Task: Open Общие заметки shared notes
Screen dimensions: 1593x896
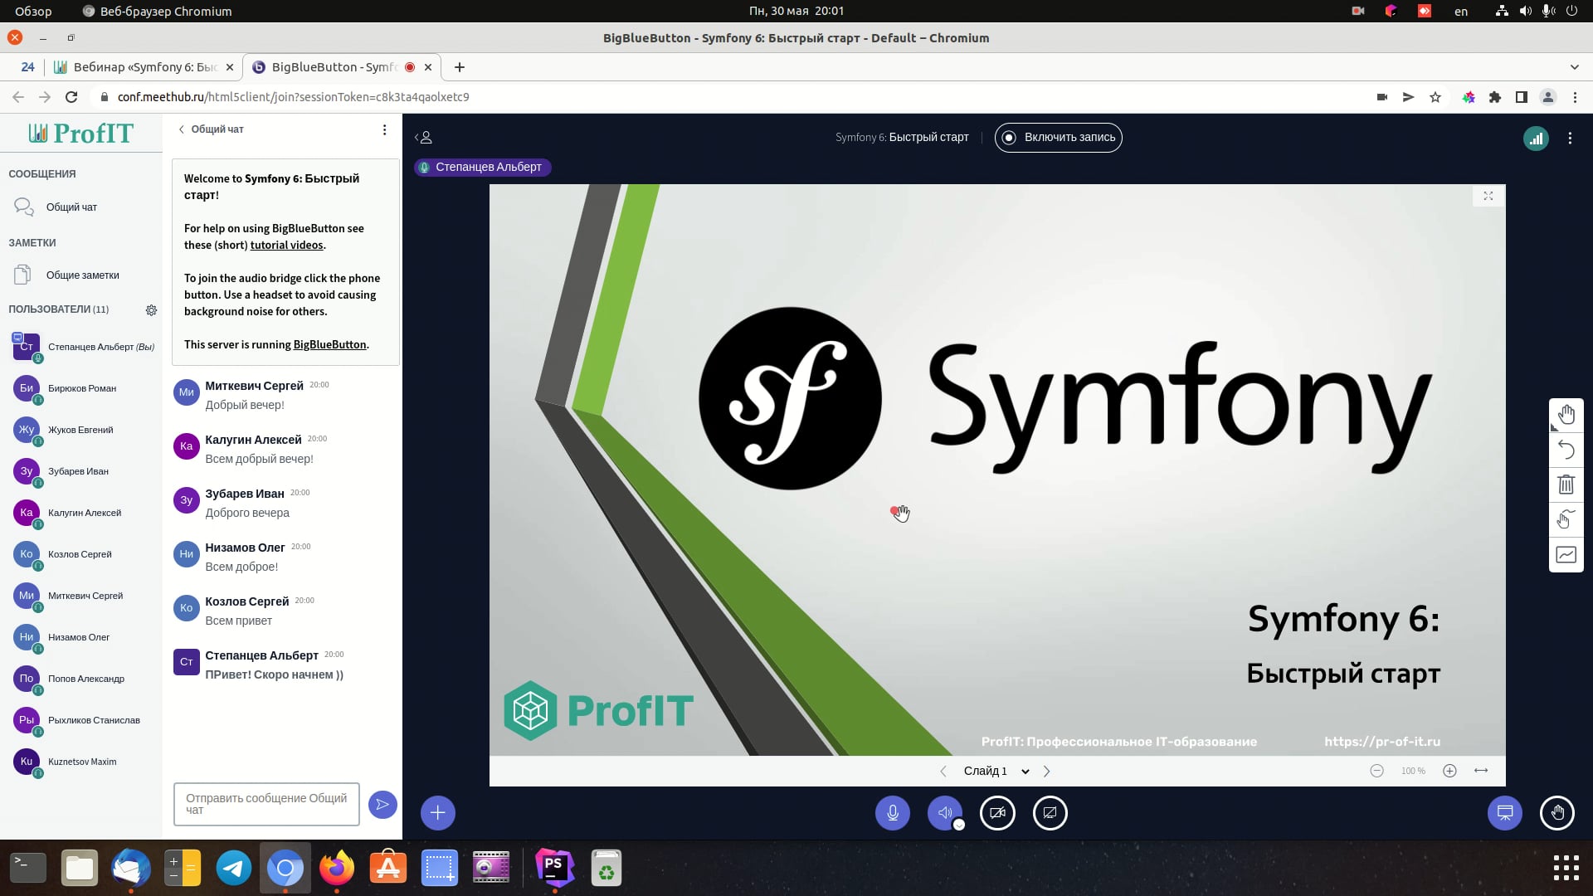Action: click(x=81, y=275)
